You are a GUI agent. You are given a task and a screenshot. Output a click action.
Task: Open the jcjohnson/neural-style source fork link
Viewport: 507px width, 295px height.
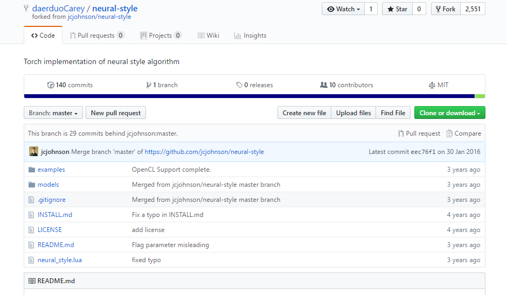point(99,17)
